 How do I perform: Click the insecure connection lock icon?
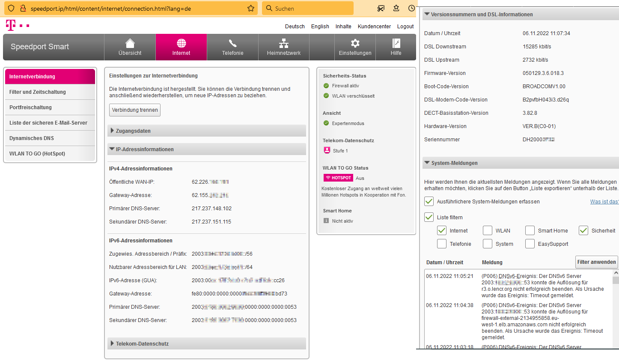point(23,8)
